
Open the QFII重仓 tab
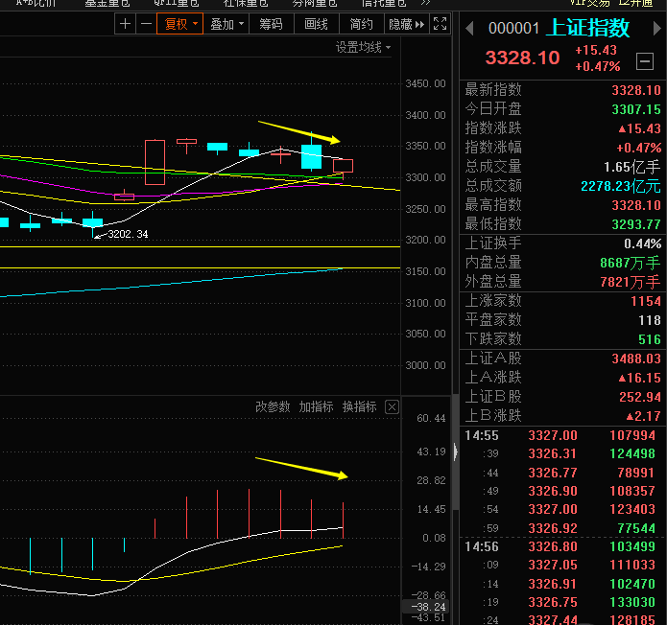point(177,4)
